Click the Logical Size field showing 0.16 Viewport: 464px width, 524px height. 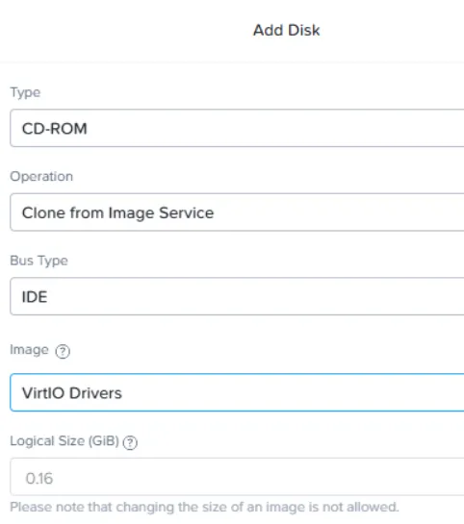tap(237, 477)
